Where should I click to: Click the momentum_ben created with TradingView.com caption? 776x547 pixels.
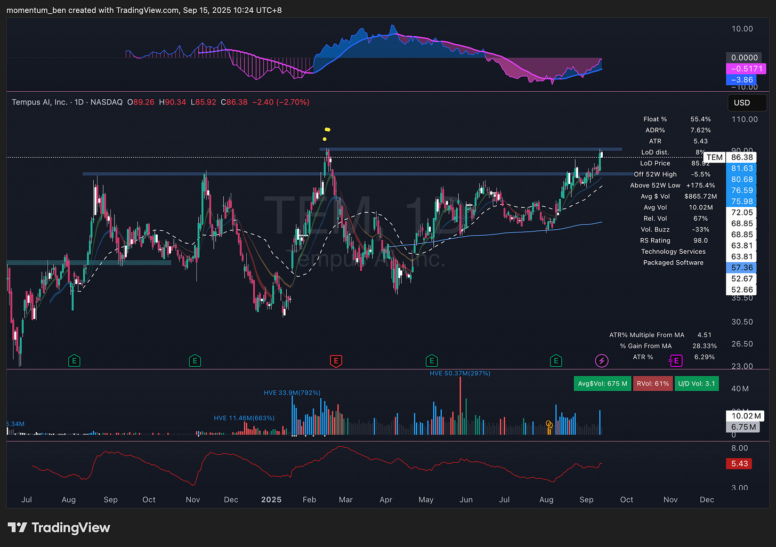tap(144, 10)
